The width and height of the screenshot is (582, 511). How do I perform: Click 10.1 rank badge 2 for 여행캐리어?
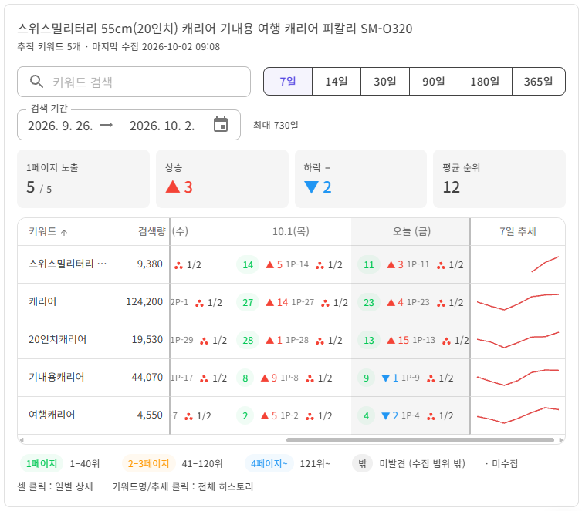point(245,415)
